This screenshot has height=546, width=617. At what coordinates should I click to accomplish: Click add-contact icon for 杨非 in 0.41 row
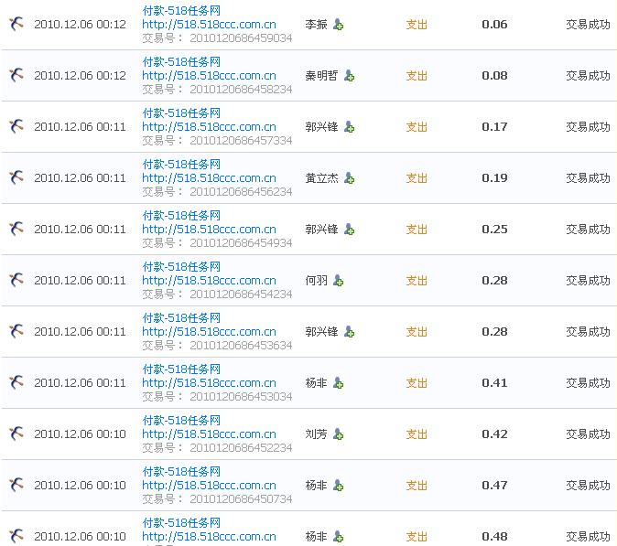pyautogui.click(x=338, y=383)
